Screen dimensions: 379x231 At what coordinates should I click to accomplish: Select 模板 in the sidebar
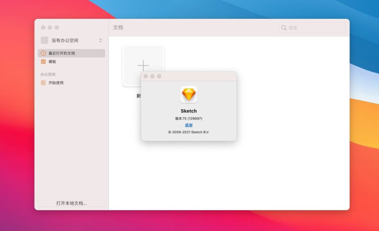(72, 62)
